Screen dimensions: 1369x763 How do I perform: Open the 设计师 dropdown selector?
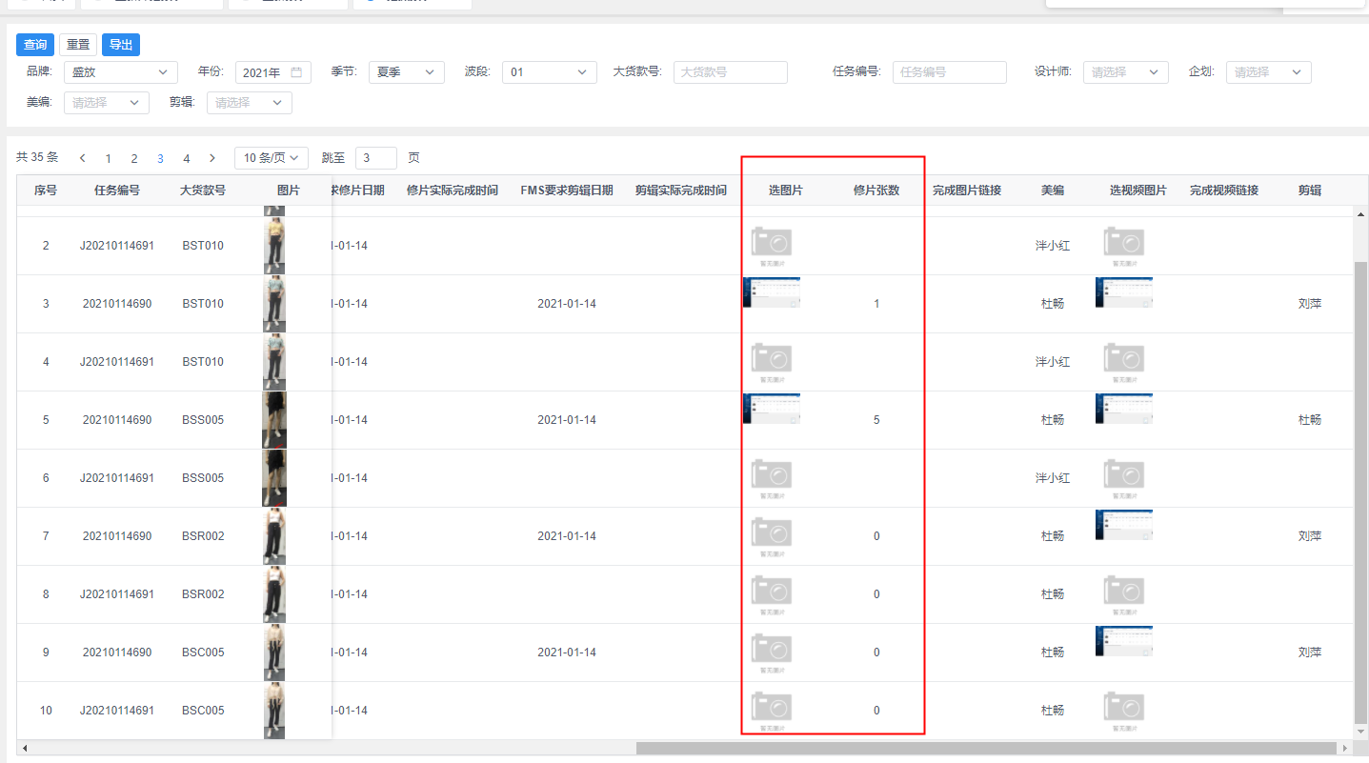[1125, 72]
